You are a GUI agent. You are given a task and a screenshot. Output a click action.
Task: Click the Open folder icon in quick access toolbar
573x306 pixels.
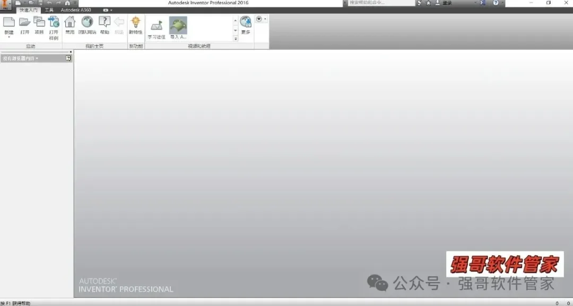coord(31,3)
